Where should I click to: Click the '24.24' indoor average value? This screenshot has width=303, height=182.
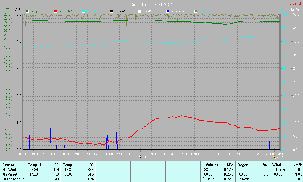[x=90, y=179]
